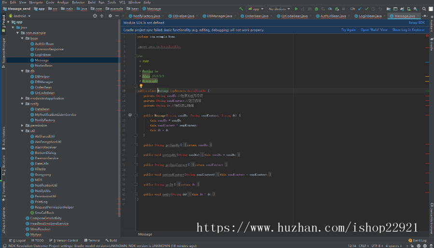434x248 pixels.
Task: Open the app run configuration dropdown
Action: click(x=256, y=9)
